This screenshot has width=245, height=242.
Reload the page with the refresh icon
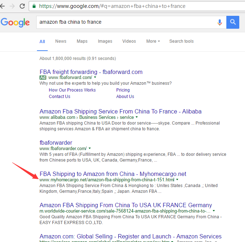(22, 6)
